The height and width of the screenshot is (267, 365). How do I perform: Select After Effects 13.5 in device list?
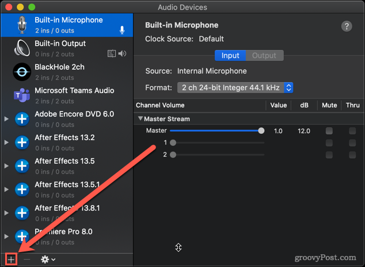tap(64, 161)
